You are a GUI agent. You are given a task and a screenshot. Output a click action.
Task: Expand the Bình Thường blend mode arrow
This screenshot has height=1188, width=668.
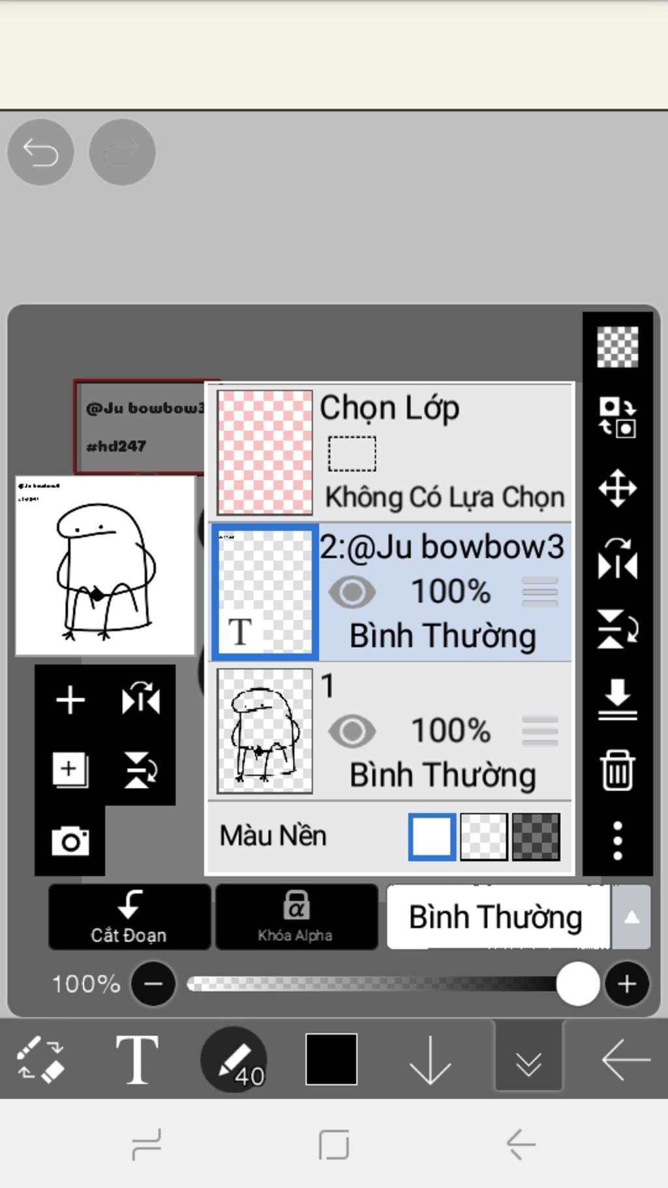(x=631, y=917)
